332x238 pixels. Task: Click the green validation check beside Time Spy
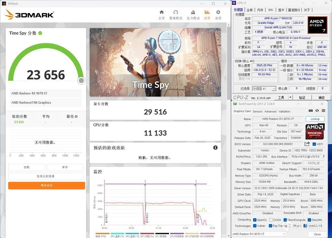40,33
